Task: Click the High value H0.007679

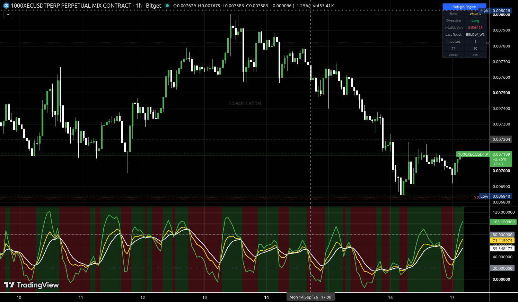Action: click(209, 6)
